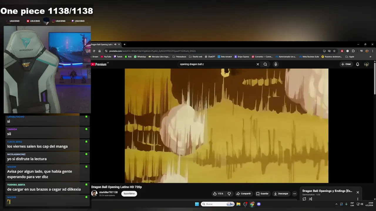Open the Twitch bookmark

[x=118, y=57]
